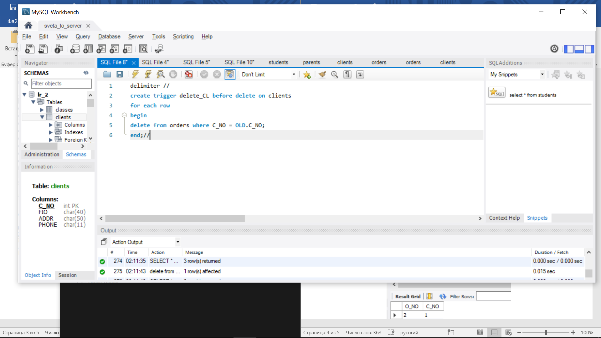Toggle word wrapping in editor
Viewport: 601px width, 338px height.
(360, 74)
